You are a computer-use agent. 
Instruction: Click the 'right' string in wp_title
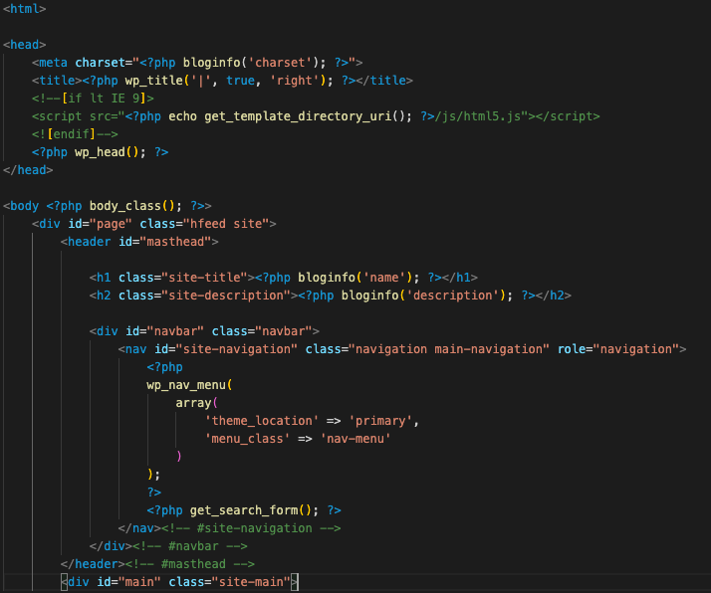[295, 81]
